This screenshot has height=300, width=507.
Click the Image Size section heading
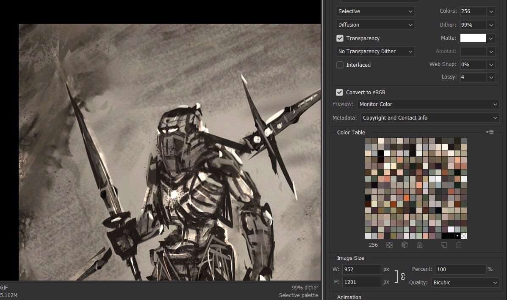coord(351,258)
